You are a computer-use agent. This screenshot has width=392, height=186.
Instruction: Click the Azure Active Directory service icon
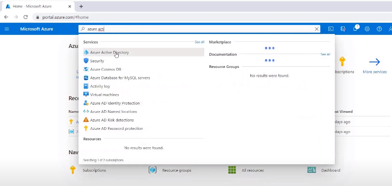86,52
